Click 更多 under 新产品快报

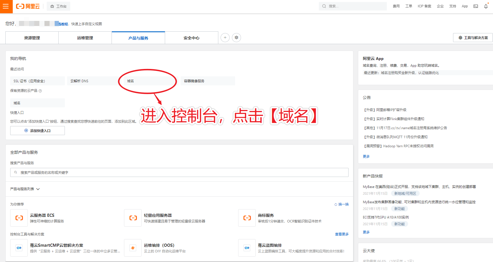[x=366, y=232]
